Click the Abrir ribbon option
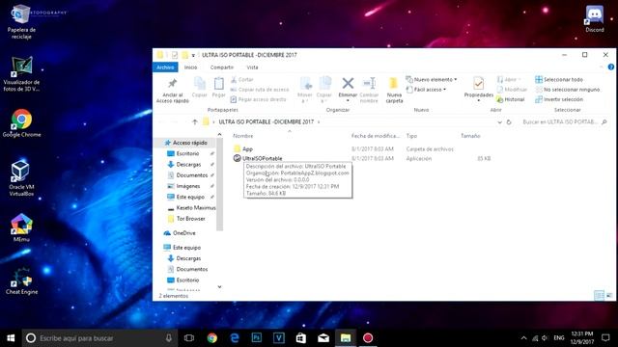Screen dimensions: 618x347 (509, 79)
